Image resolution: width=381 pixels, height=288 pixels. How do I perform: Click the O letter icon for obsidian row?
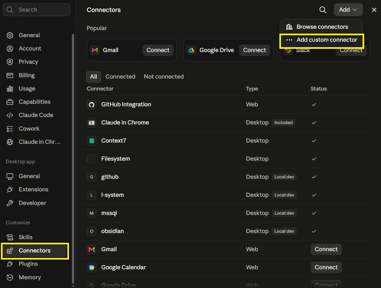click(x=92, y=231)
